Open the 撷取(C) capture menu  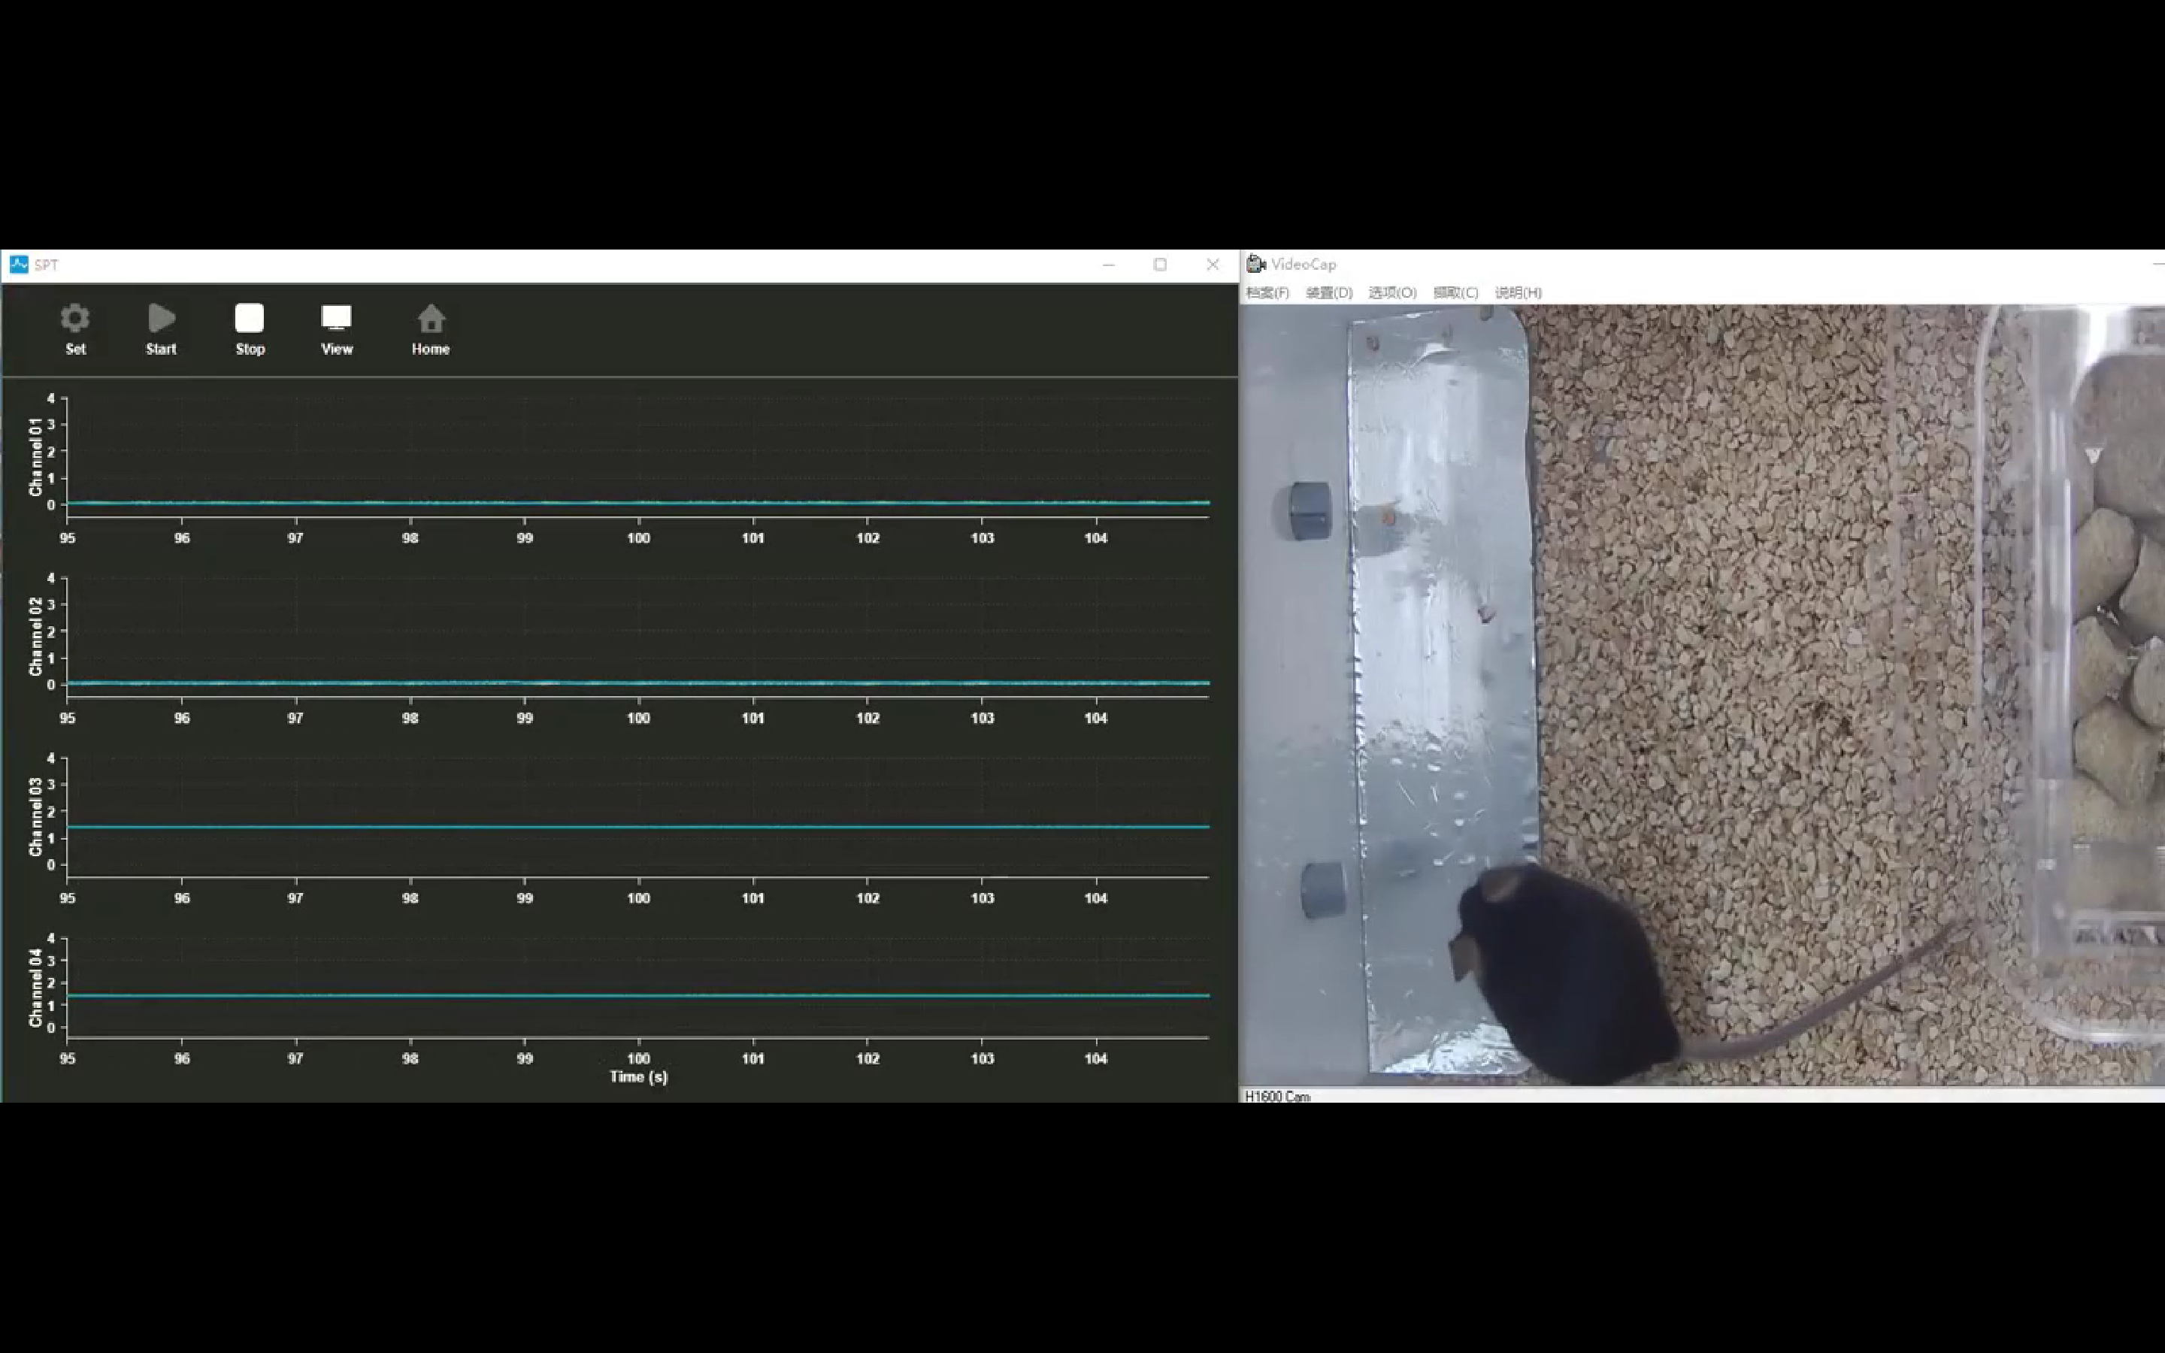1455,292
